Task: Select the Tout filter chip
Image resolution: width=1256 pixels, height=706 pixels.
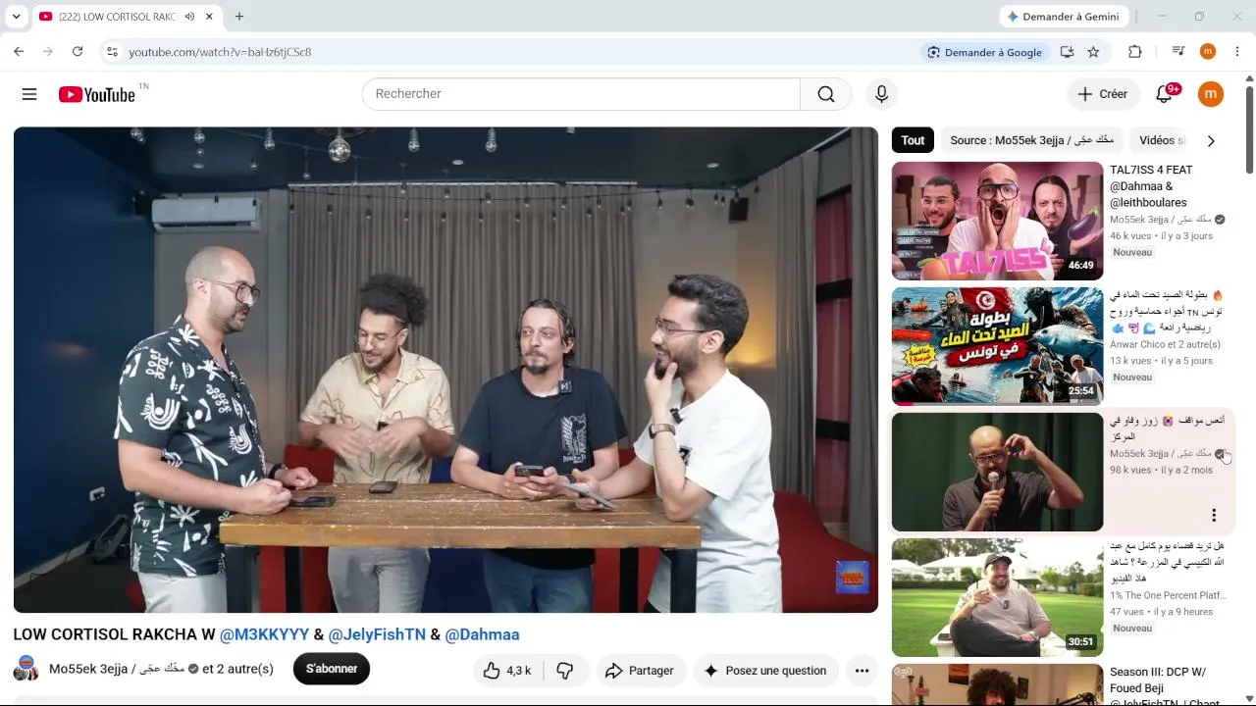Action: pos(913,140)
